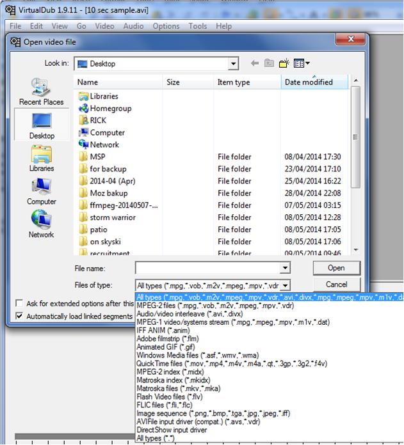Viewport: 404px width, 445px height.
Task: Click the '2014-04 (Apr)' folder icon
Action: pos(83,181)
